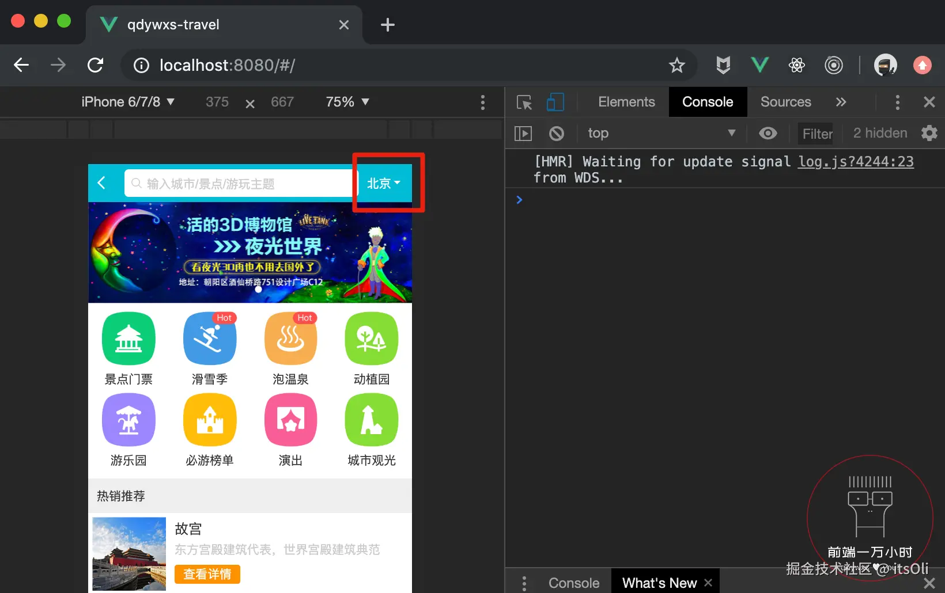
Task: Switch to the Console tab
Action: (x=708, y=102)
